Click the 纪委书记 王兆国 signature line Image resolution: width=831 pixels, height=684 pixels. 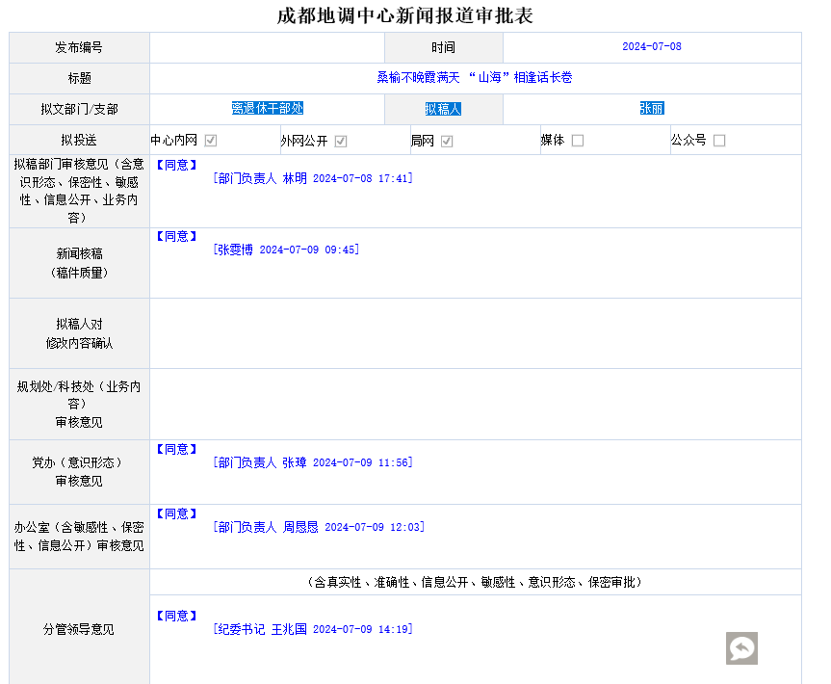313,629
